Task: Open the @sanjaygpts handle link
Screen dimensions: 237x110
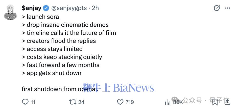Action: (x=69, y=8)
